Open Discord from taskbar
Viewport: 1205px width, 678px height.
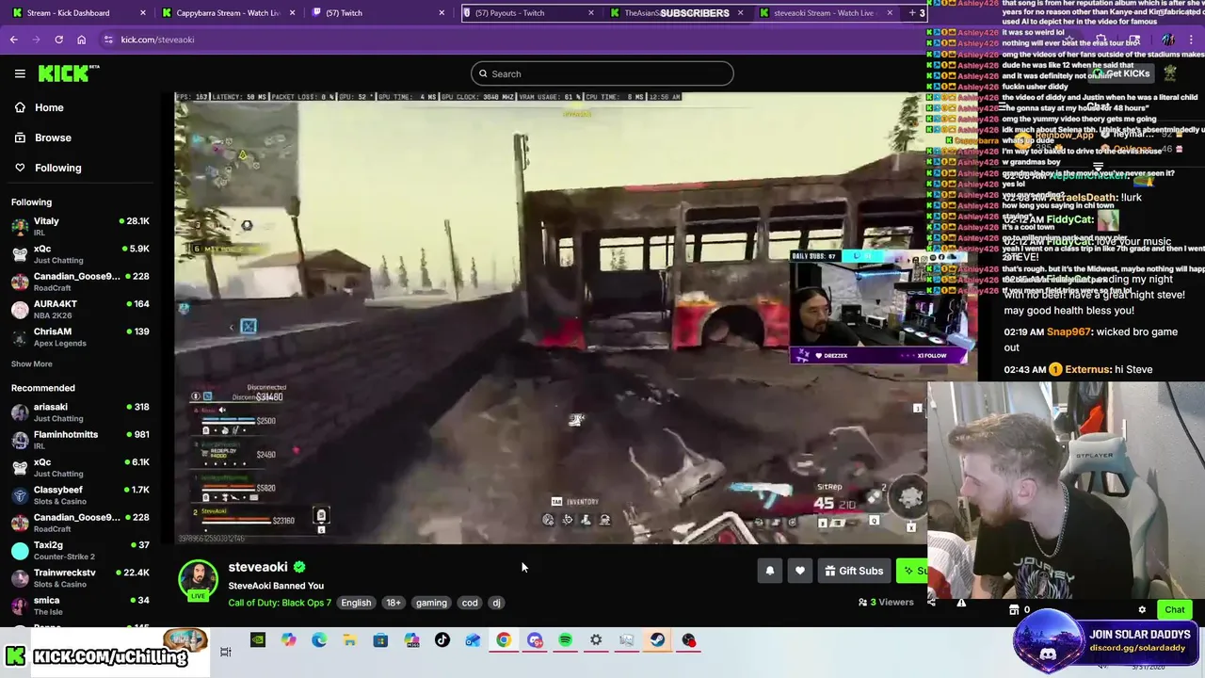(x=535, y=640)
